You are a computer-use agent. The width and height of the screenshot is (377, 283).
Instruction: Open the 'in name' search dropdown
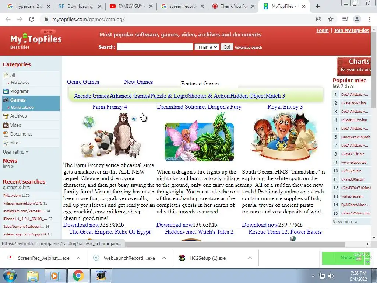(207, 47)
